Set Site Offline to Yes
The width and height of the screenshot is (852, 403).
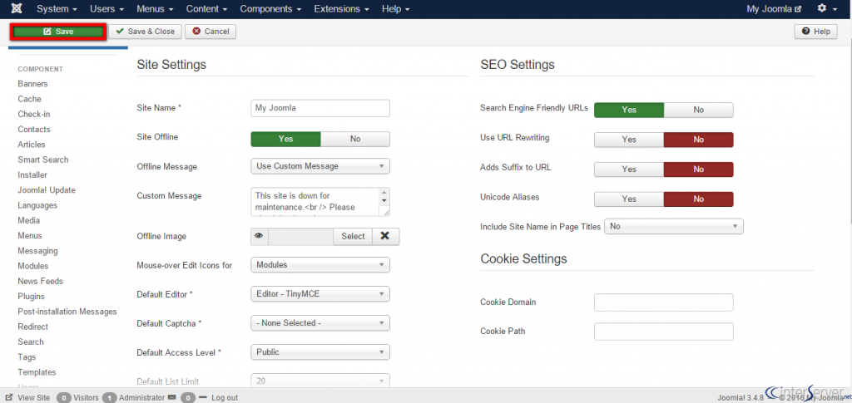click(286, 139)
